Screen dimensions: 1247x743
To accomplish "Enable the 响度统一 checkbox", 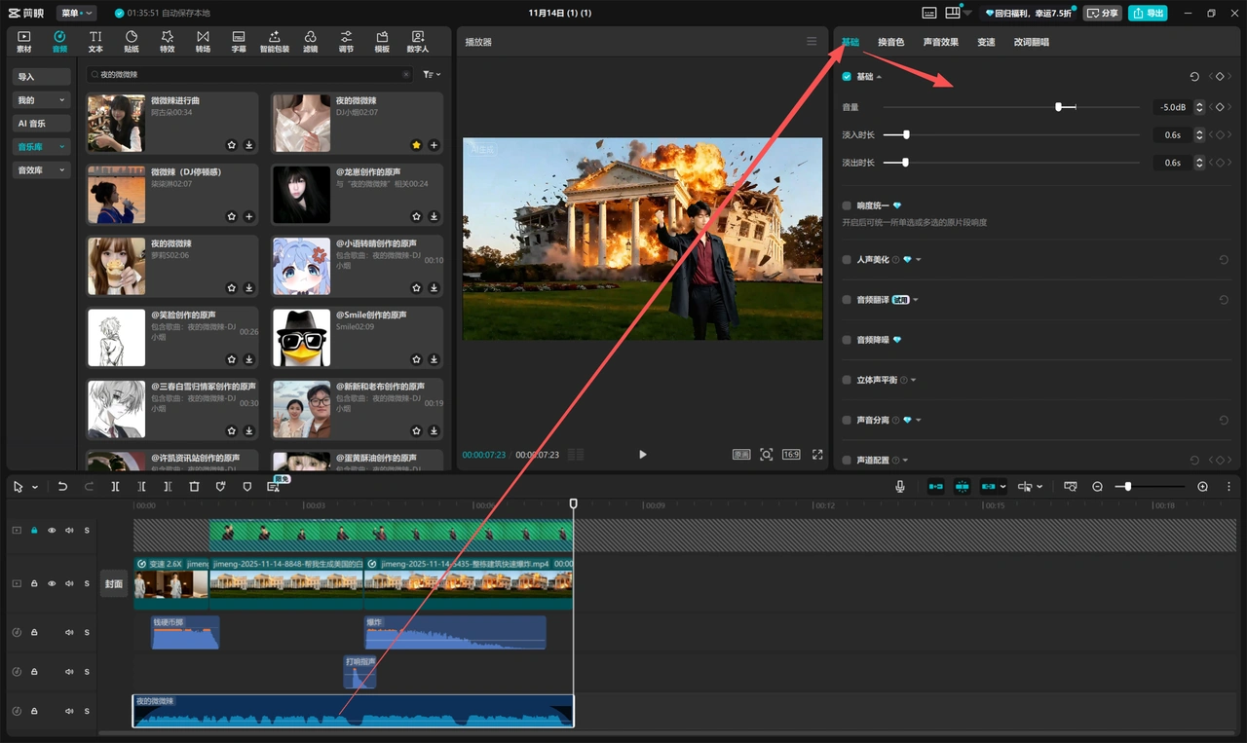I will coord(847,205).
